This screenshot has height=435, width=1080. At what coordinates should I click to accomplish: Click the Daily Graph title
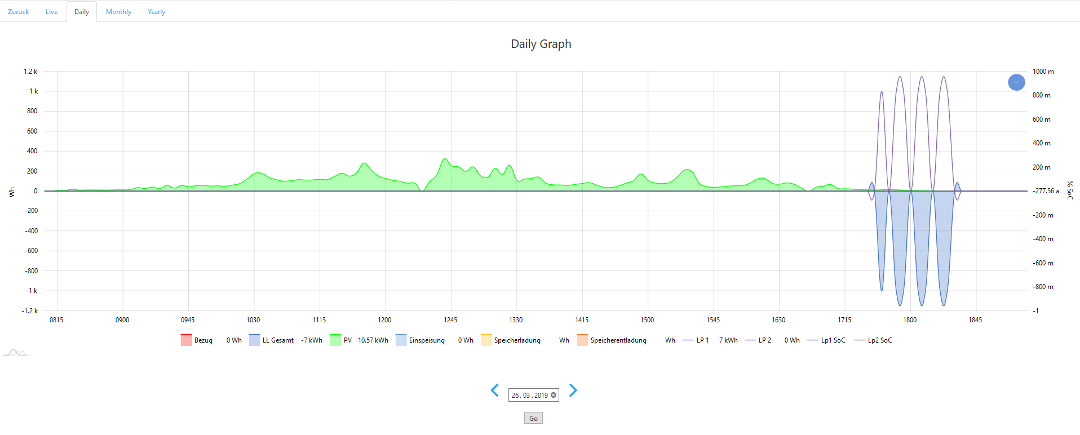click(x=541, y=44)
